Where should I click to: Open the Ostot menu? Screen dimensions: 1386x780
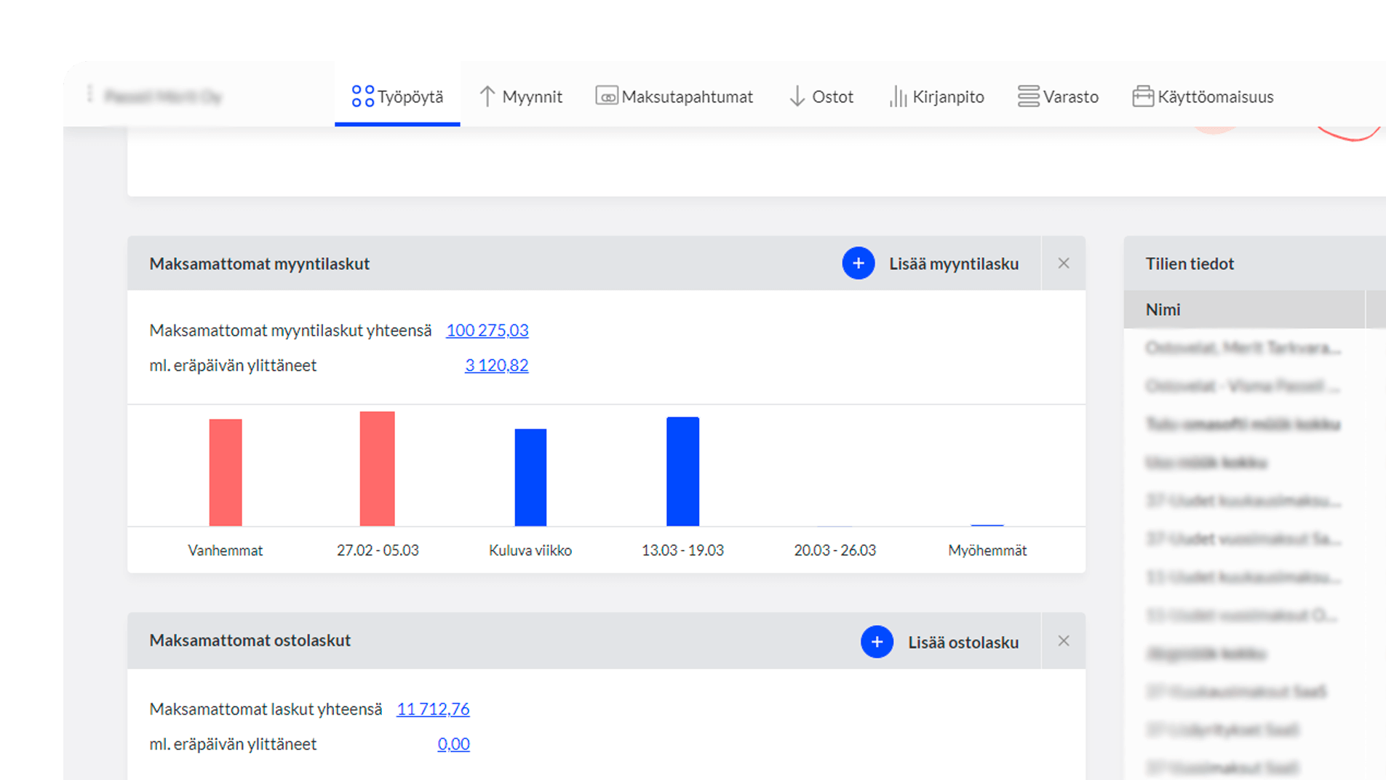[821, 96]
